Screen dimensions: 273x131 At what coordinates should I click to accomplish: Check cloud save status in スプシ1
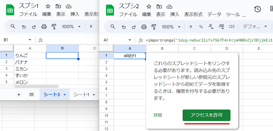click(x=69, y=6)
